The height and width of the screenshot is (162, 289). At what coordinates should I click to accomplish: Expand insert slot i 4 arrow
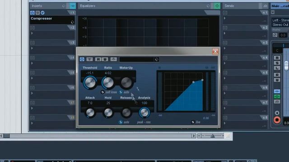coord(32,63)
